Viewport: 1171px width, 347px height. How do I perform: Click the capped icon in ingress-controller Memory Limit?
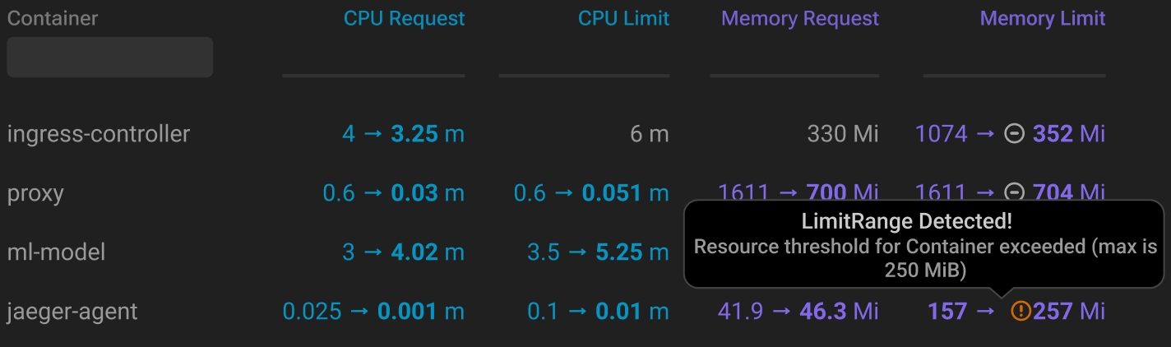(1015, 134)
